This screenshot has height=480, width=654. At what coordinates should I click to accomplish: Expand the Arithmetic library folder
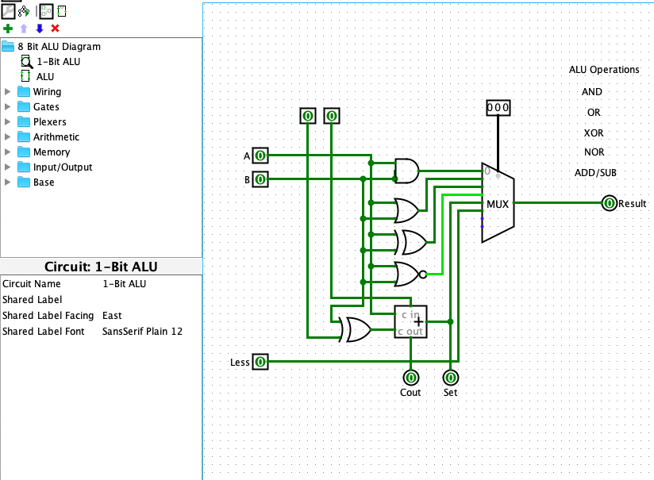(x=7, y=136)
